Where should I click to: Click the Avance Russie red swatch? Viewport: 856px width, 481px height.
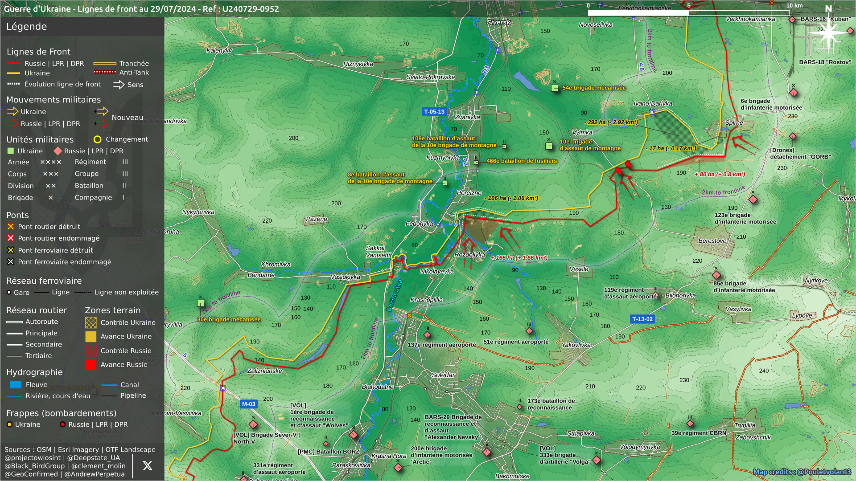[x=91, y=365]
